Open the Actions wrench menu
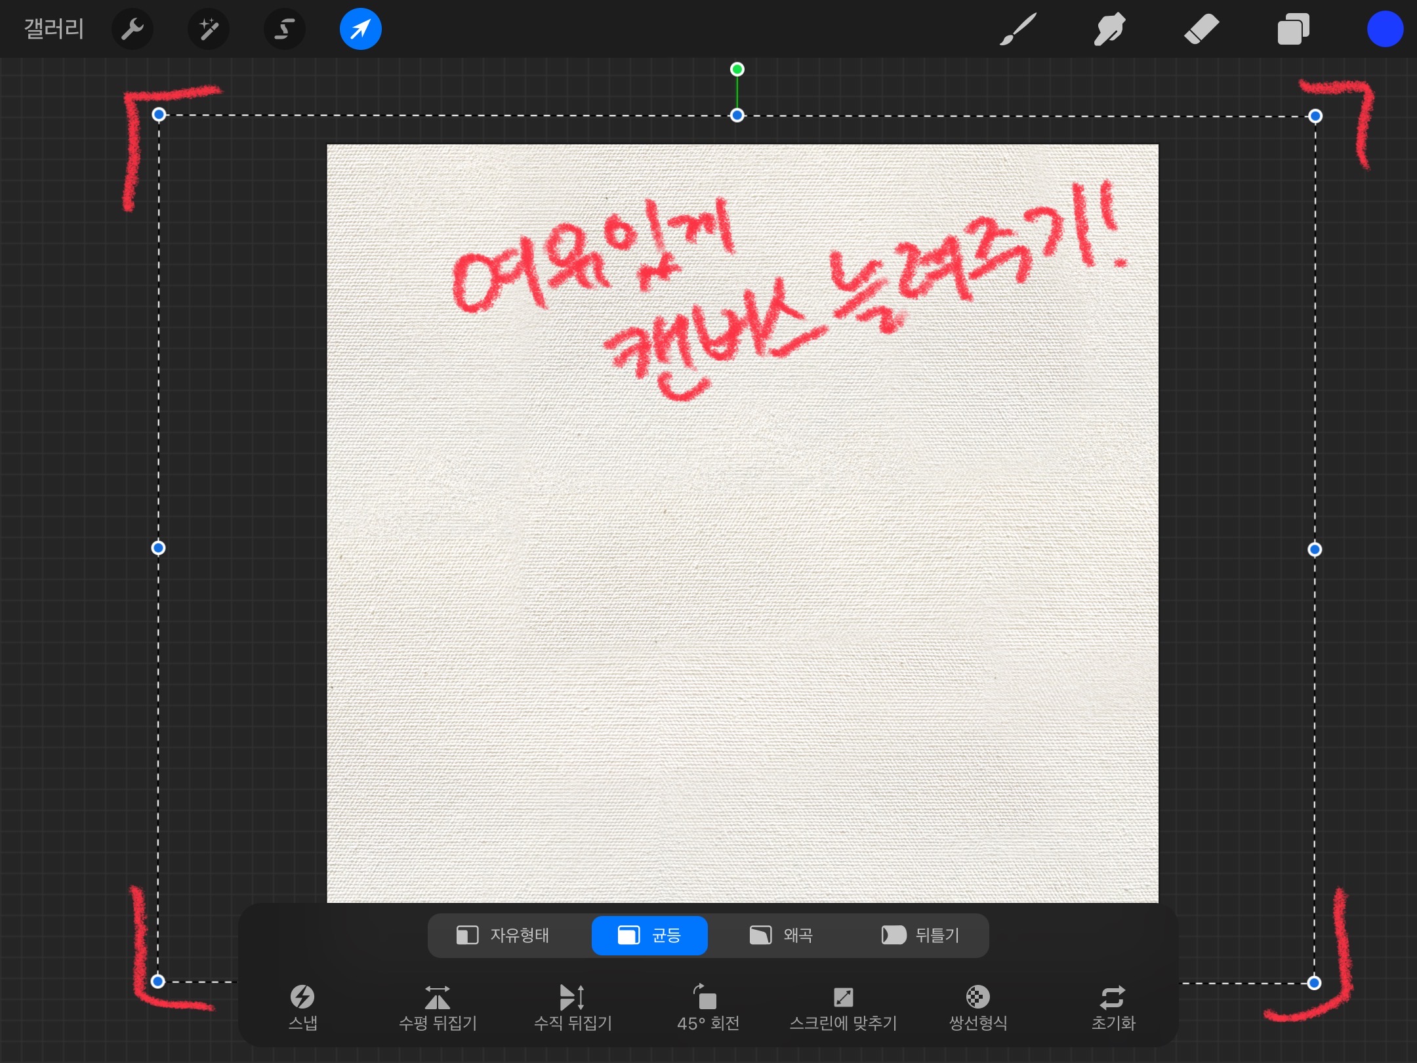The width and height of the screenshot is (1417, 1063). point(133,30)
